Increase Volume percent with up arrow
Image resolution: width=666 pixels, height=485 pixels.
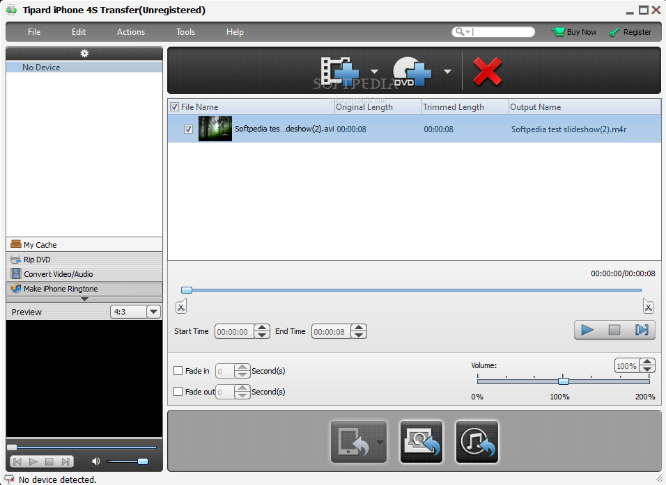click(x=647, y=362)
